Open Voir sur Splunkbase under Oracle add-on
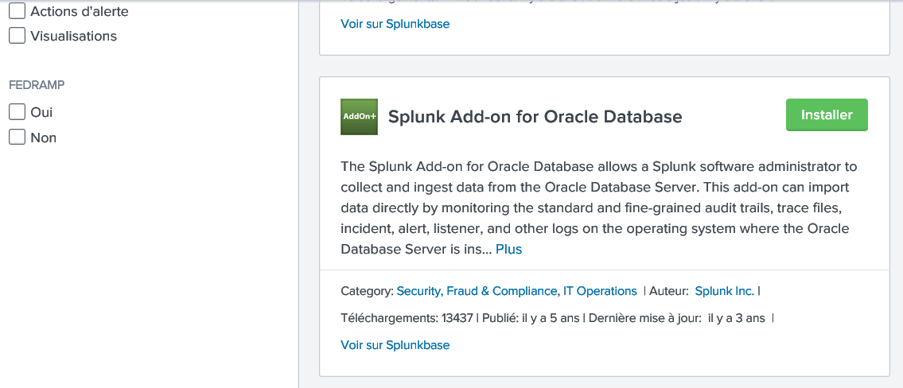 395,345
